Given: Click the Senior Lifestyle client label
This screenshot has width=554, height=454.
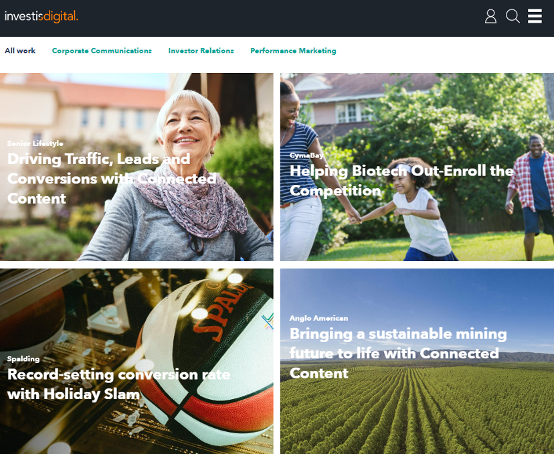Looking at the screenshot, I should pos(35,143).
